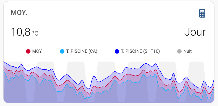Select the Nuit legend label
This screenshot has width=218, height=106.
[188, 51]
